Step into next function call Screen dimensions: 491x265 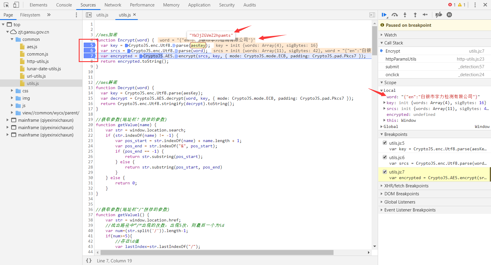click(405, 15)
